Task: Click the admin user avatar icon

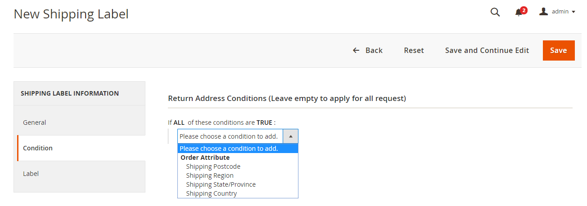Action: [x=544, y=12]
